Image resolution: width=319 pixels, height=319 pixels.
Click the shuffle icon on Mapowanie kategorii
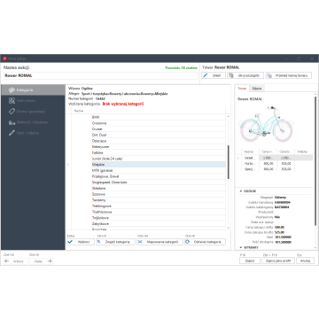click(x=140, y=242)
